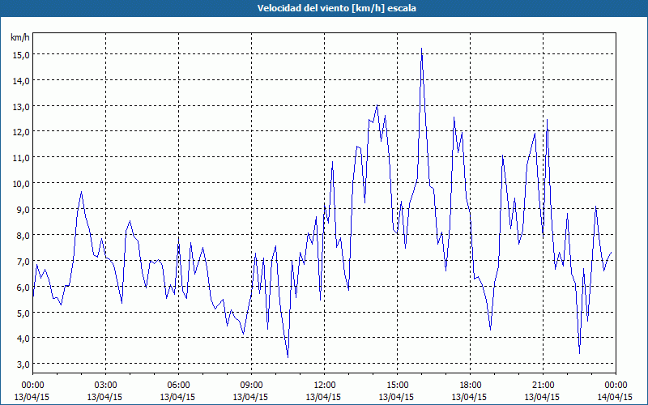The image size is (648, 405).
Task: Click the 18:00 time label
Action: 471,386
